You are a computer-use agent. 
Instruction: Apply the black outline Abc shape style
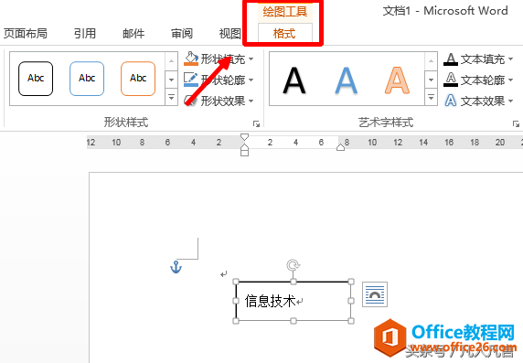36,79
